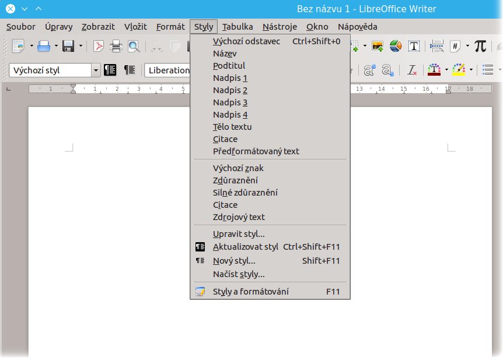Choose Výchozí odstavec style
The image size is (503, 358).
(270, 41)
